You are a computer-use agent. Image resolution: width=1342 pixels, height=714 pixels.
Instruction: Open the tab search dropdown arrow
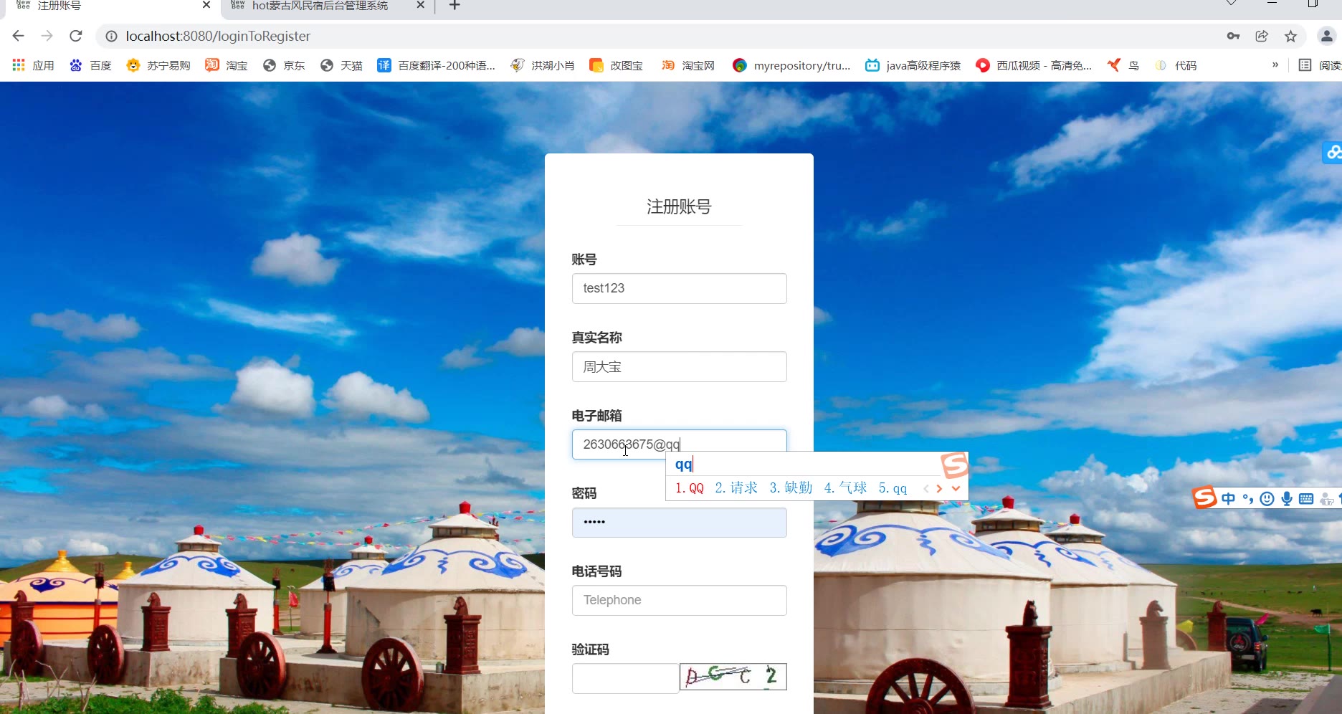tap(1231, 4)
